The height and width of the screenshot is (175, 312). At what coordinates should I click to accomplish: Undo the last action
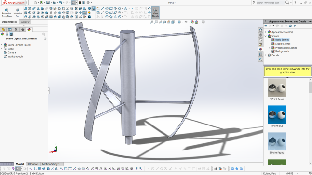click(x=60, y=3)
